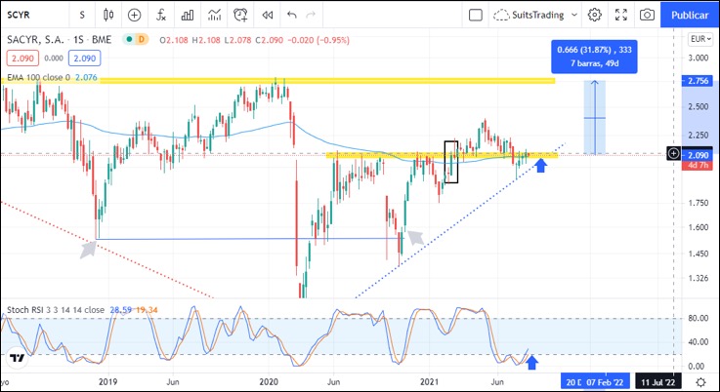720x392 pixels.
Task: Click the Publicar button
Action: point(690,15)
